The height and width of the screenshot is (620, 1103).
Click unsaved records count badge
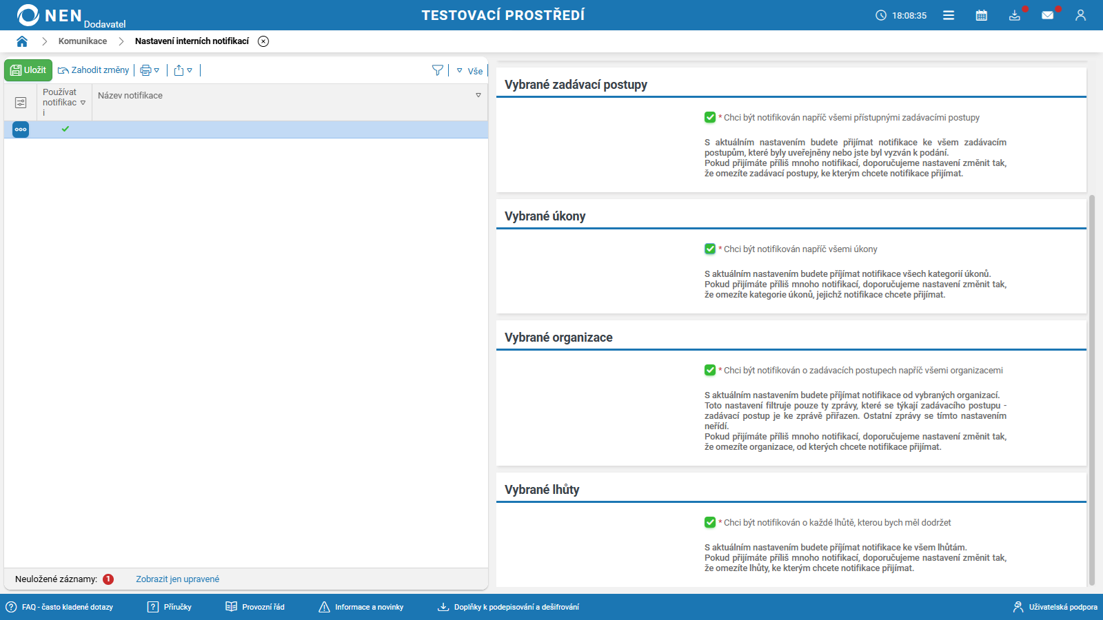(x=108, y=579)
